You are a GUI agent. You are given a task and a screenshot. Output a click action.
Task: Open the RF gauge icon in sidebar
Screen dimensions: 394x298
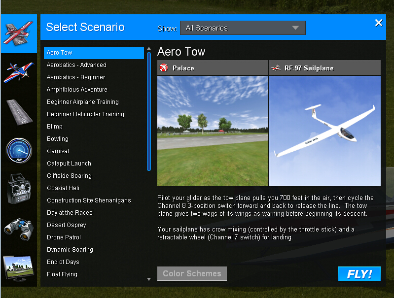pyautogui.click(x=19, y=150)
